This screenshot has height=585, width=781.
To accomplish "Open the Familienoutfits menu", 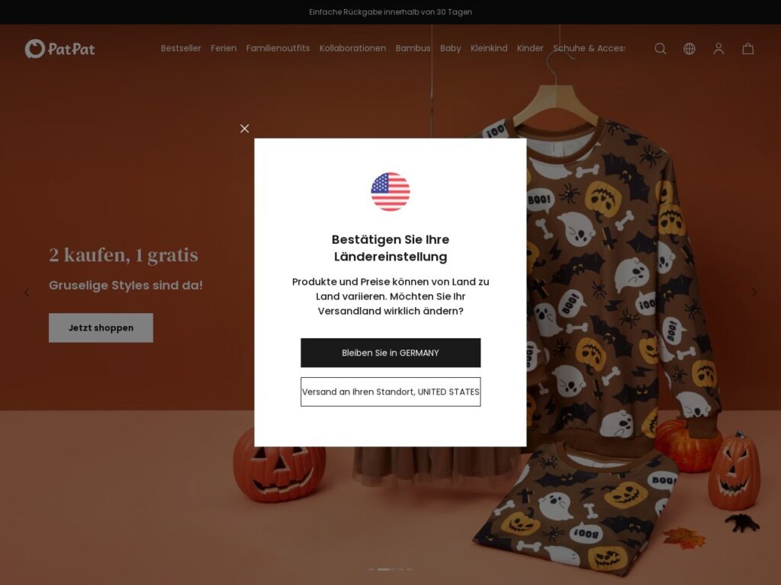I will pos(278,48).
